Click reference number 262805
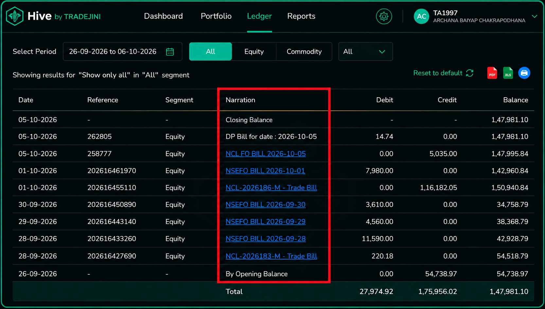Screen dimensions: 545x309 coord(99,136)
